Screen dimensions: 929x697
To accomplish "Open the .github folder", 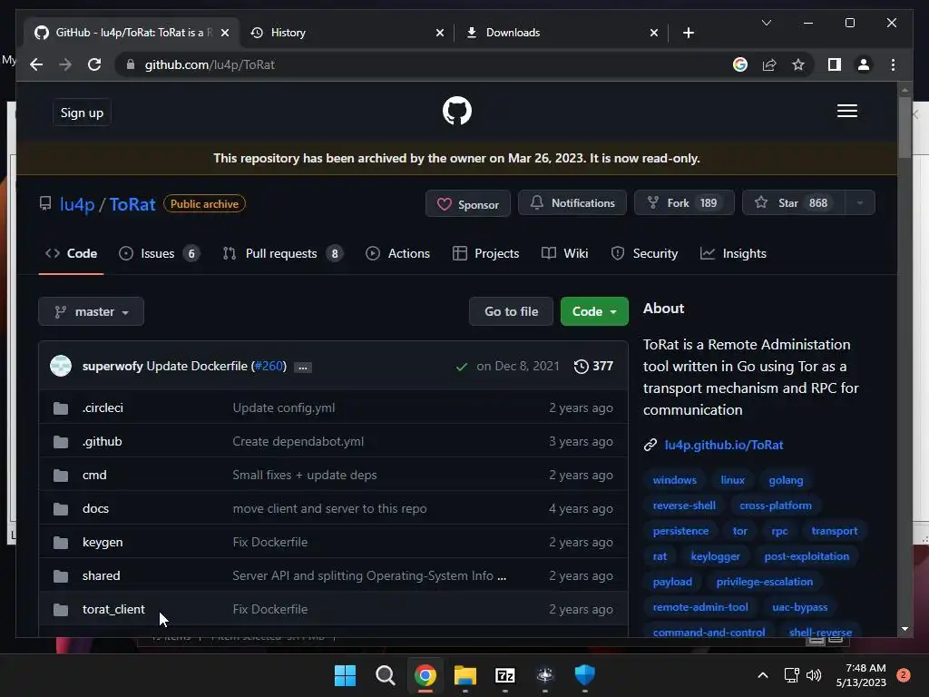I will pos(102,442).
